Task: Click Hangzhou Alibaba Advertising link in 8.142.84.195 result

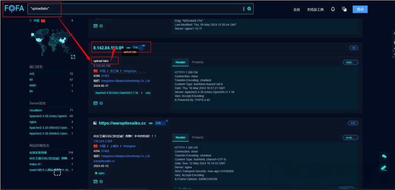Action: pyautogui.click(x=126, y=81)
